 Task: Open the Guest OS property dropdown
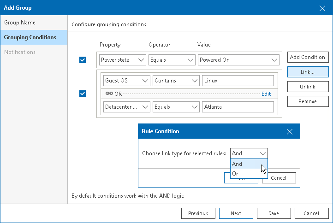(x=127, y=81)
